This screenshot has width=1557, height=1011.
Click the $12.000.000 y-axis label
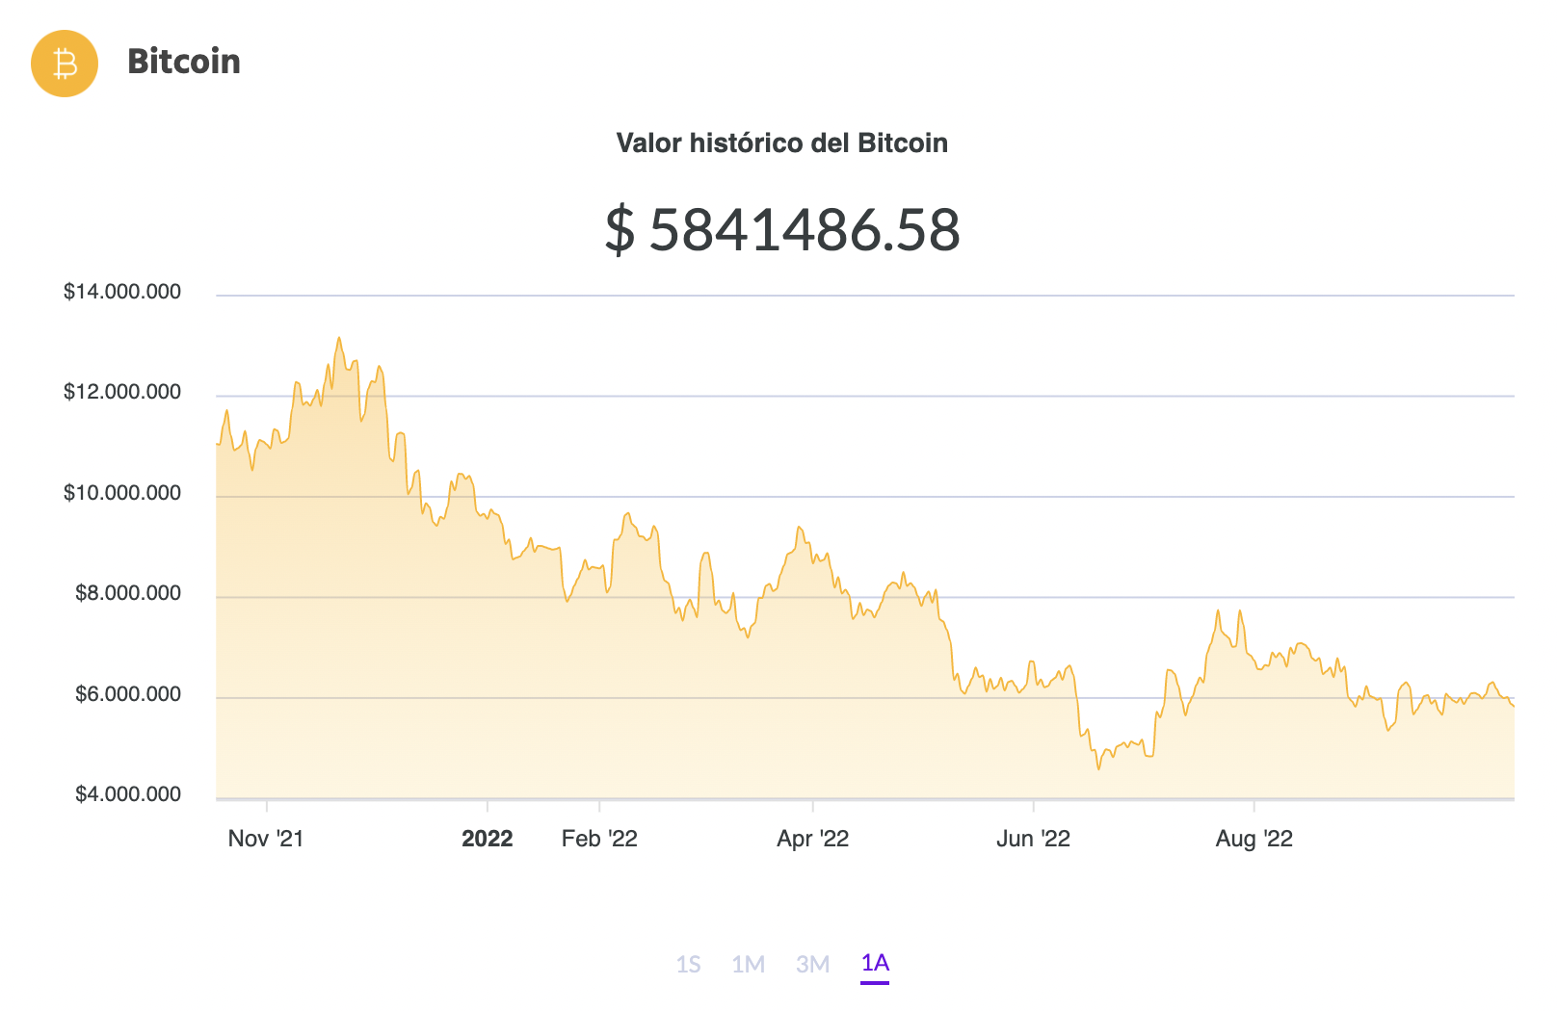(122, 392)
